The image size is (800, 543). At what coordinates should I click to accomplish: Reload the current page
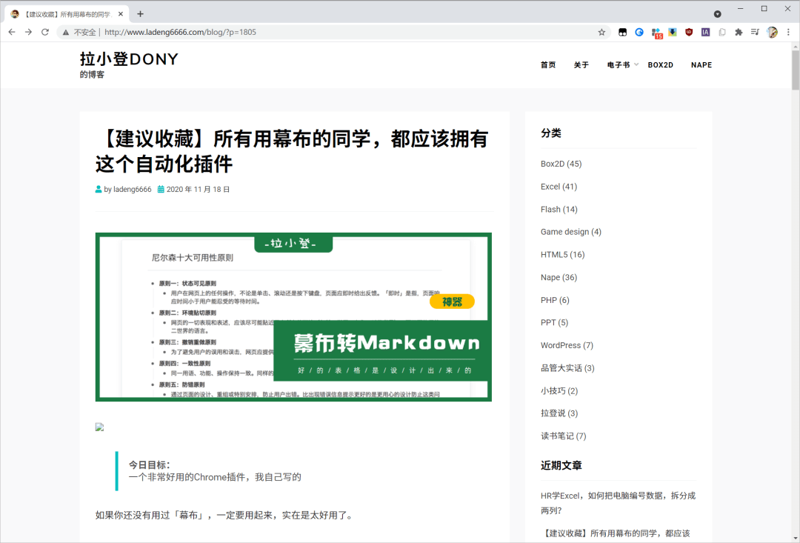click(45, 32)
